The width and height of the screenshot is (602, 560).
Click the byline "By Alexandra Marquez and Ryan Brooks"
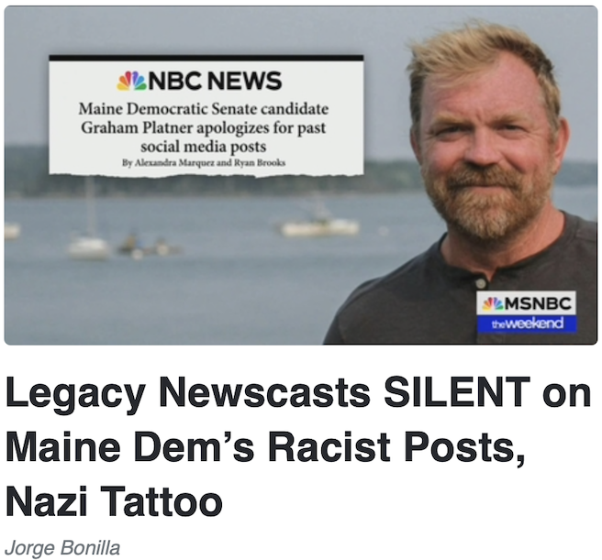click(204, 162)
